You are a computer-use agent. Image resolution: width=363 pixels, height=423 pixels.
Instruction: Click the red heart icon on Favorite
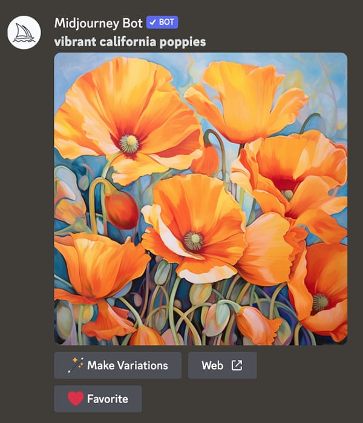point(76,398)
